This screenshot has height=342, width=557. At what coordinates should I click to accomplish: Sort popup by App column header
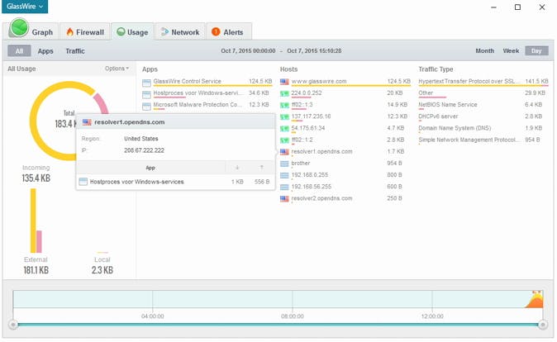150,168
